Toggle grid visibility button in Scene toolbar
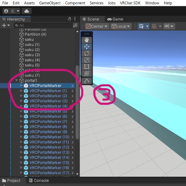Viewport: 186px width, 186px height. tap(141, 26)
